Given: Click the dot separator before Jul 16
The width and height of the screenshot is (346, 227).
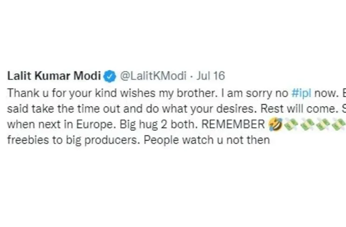Looking at the screenshot, I should pyautogui.click(x=191, y=77).
